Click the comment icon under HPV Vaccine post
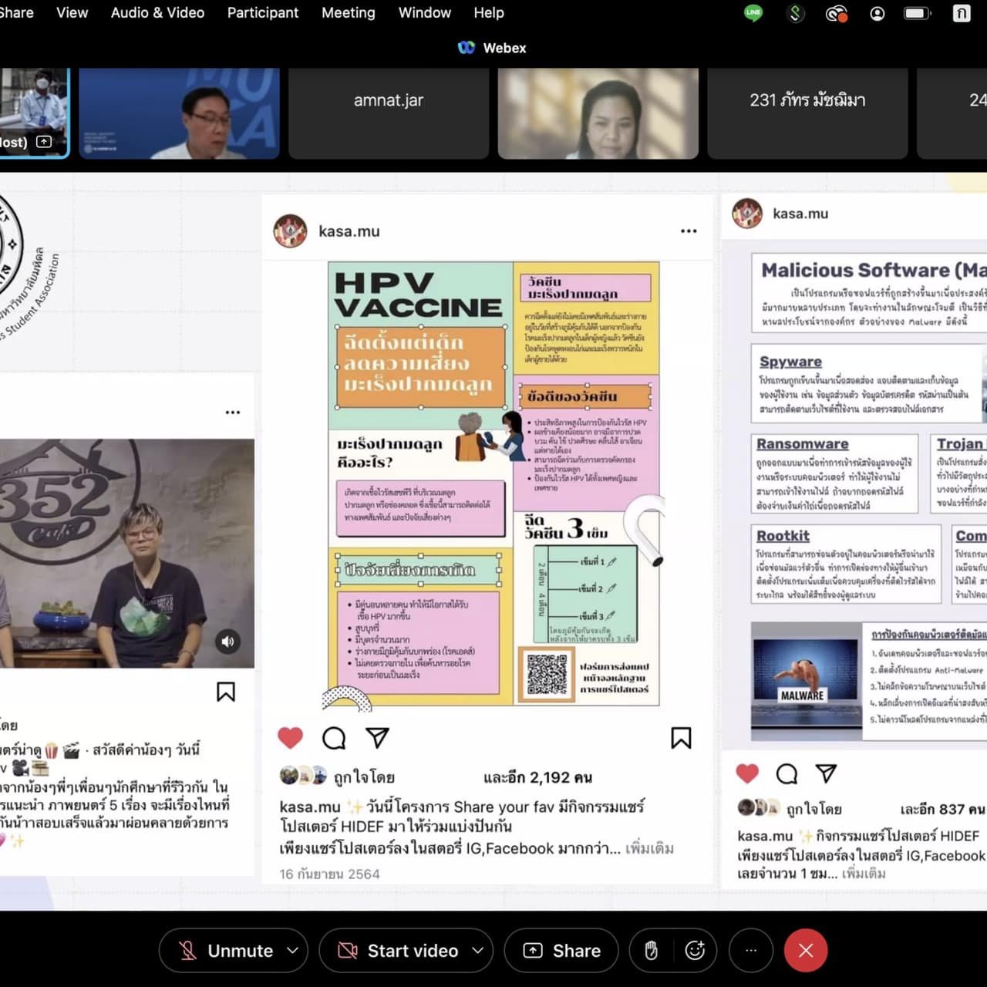The image size is (987, 987). click(x=334, y=739)
